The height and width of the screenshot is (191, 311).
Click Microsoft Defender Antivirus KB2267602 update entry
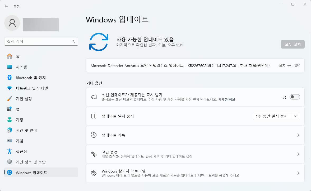[195, 65]
